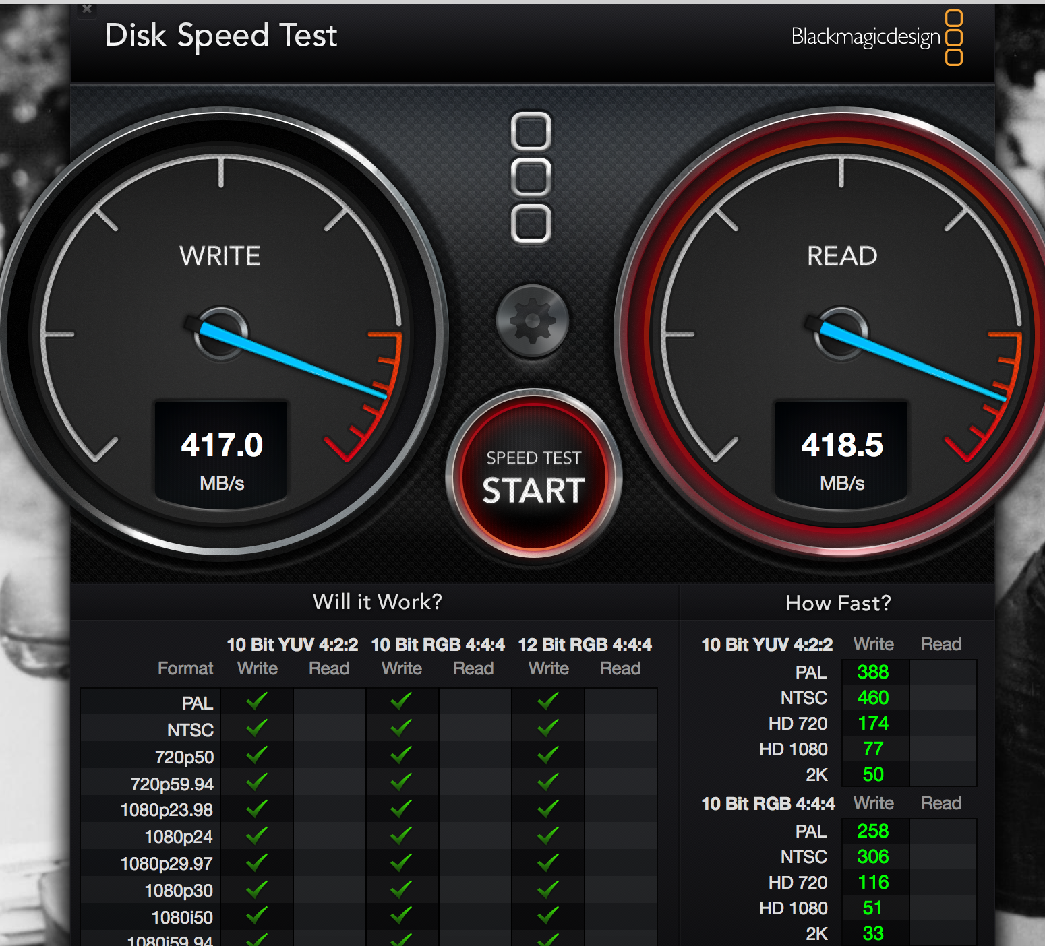1045x946 pixels.
Task: Click 1080p29.97 12 Bit RGB write checkmark
Action: click(548, 862)
